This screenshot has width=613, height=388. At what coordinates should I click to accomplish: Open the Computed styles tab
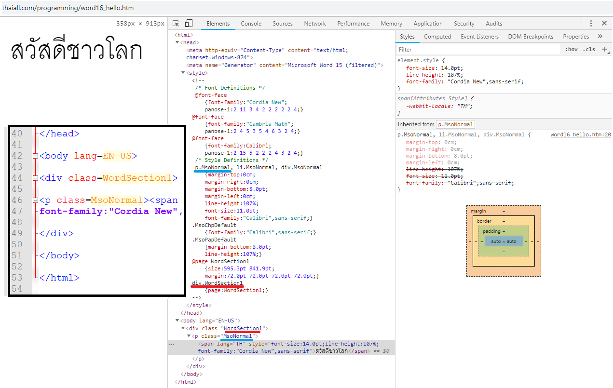coord(437,37)
